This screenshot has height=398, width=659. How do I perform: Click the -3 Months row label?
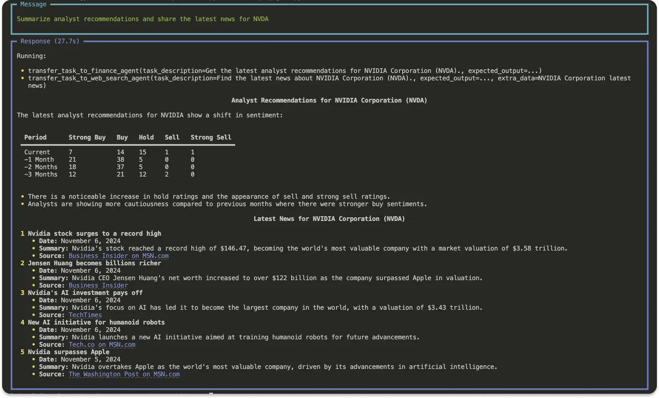click(41, 174)
